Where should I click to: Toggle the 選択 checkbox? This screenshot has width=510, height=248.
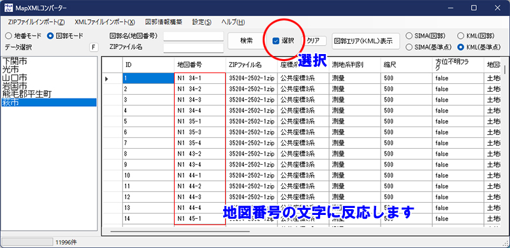pos(283,41)
